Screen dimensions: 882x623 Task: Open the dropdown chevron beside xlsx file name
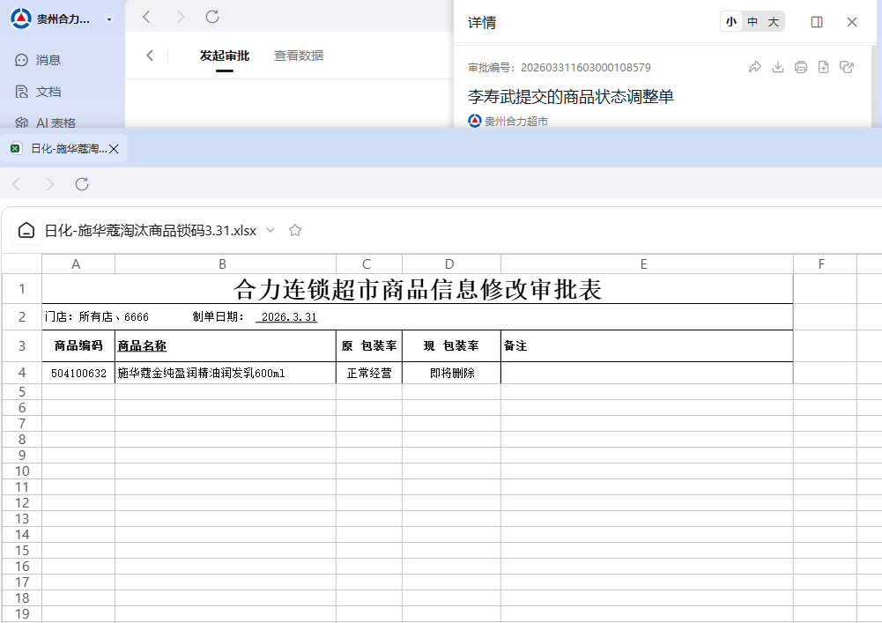(271, 230)
